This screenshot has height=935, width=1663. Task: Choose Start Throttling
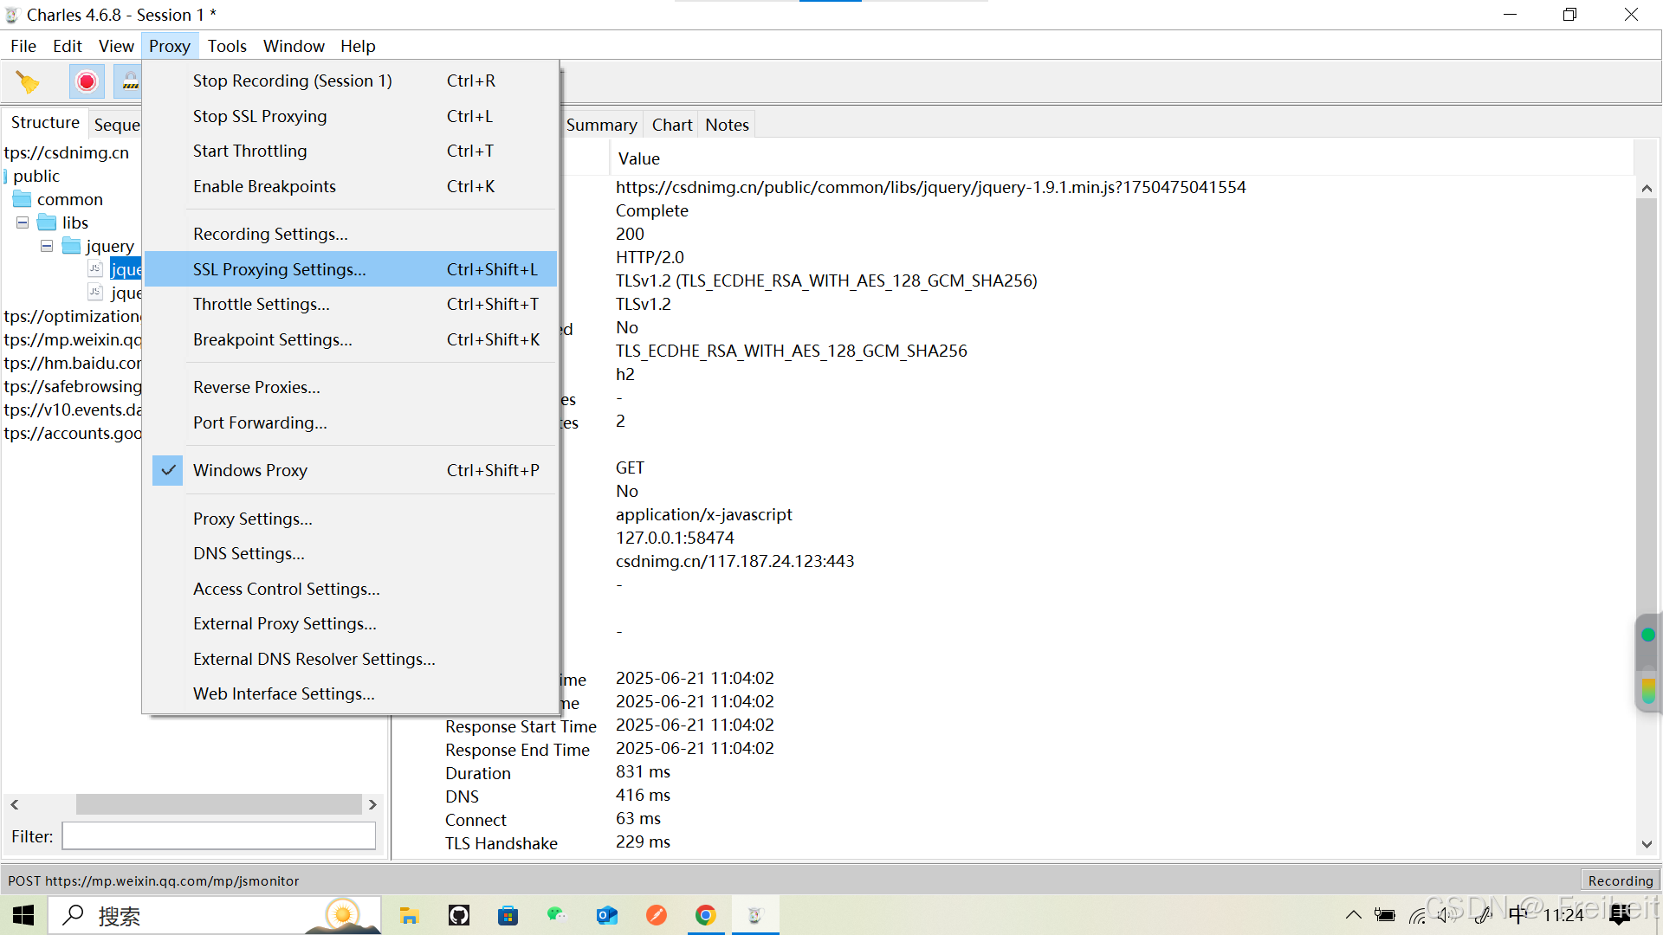[x=350, y=151]
